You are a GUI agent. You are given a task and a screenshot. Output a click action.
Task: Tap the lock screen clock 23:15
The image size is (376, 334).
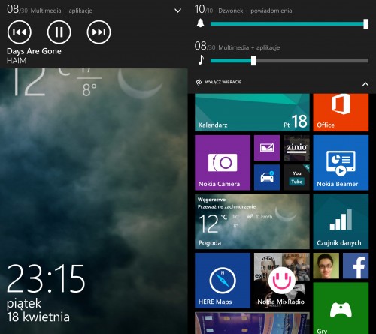pos(46,279)
